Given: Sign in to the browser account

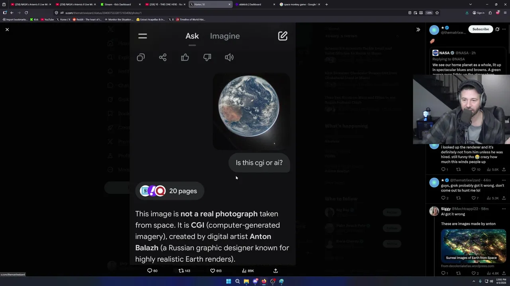Looking at the screenshot, I should [x=478, y=13].
